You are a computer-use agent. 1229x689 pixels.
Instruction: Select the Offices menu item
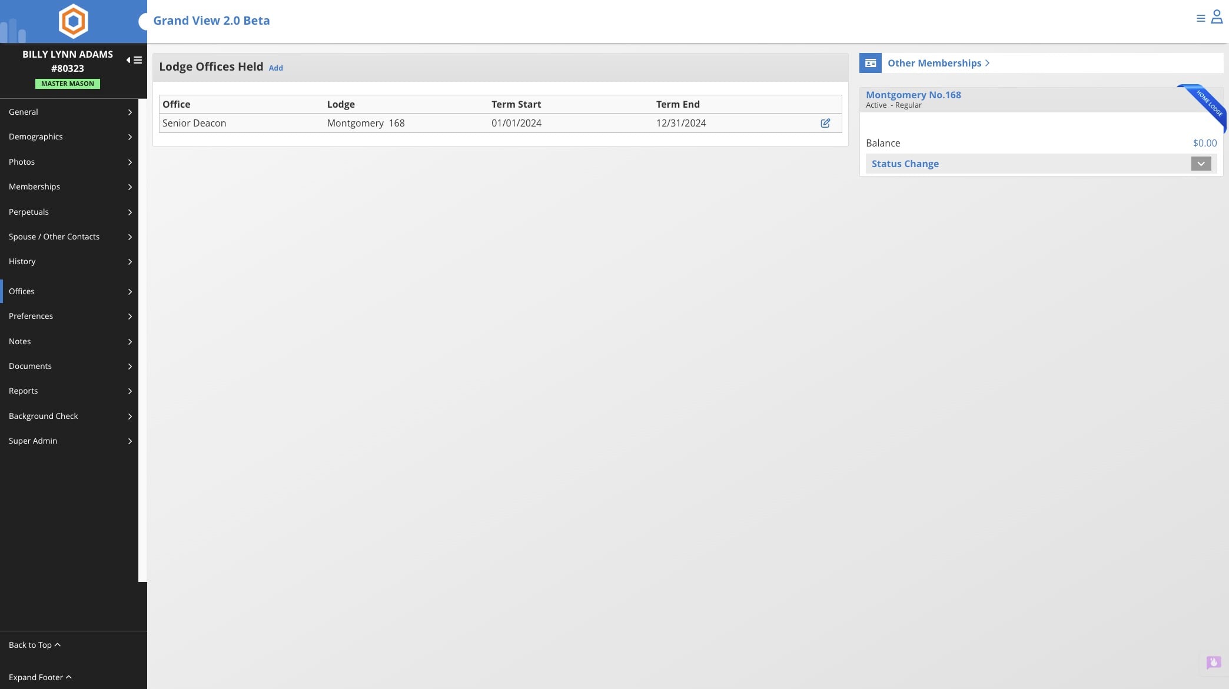coord(69,291)
